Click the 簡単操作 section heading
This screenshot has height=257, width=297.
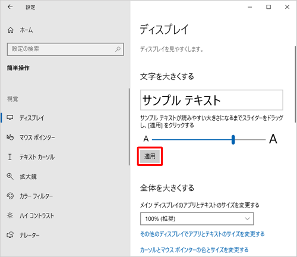18,68
